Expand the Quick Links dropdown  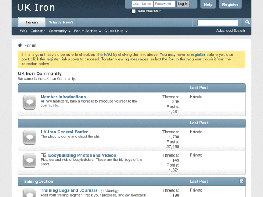pos(116,31)
